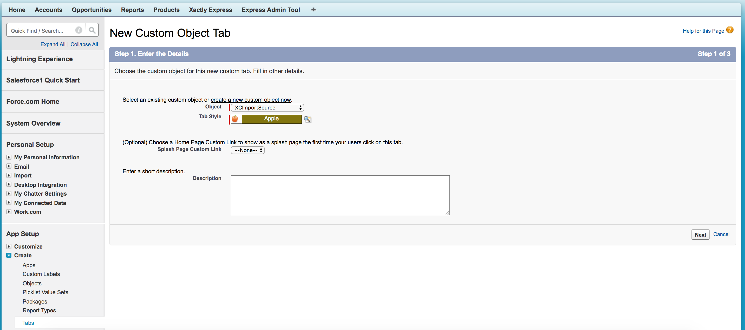Open the Object dropdown showing XCImportSource
This screenshot has width=745, height=330.
pyautogui.click(x=267, y=108)
